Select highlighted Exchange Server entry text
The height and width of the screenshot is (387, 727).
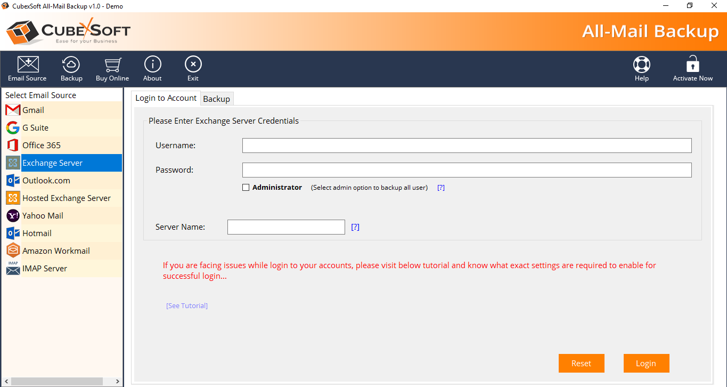click(x=52, y=163)
